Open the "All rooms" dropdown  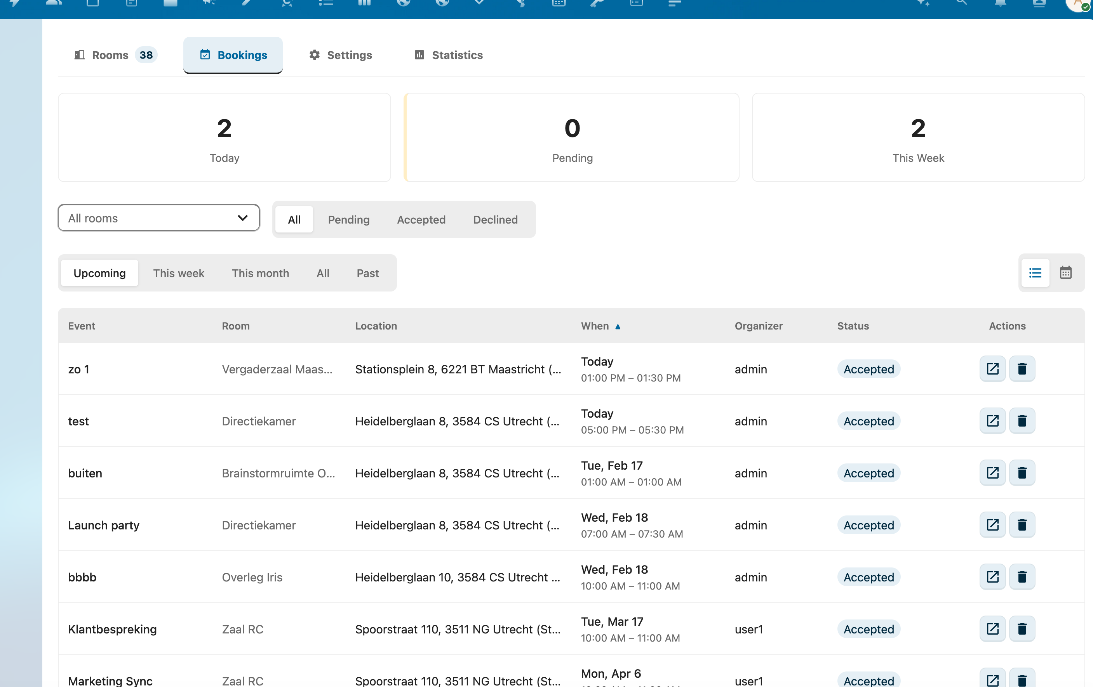tap(158, 218)
